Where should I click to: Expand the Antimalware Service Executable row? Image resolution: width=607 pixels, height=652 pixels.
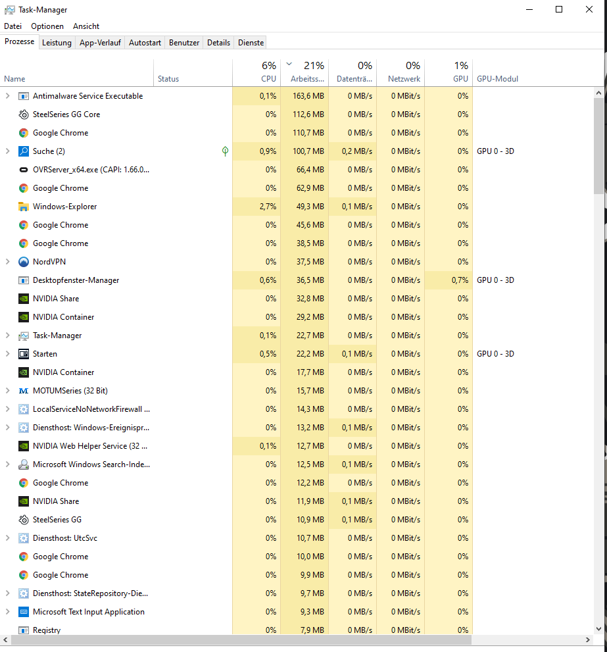(7, 96)
